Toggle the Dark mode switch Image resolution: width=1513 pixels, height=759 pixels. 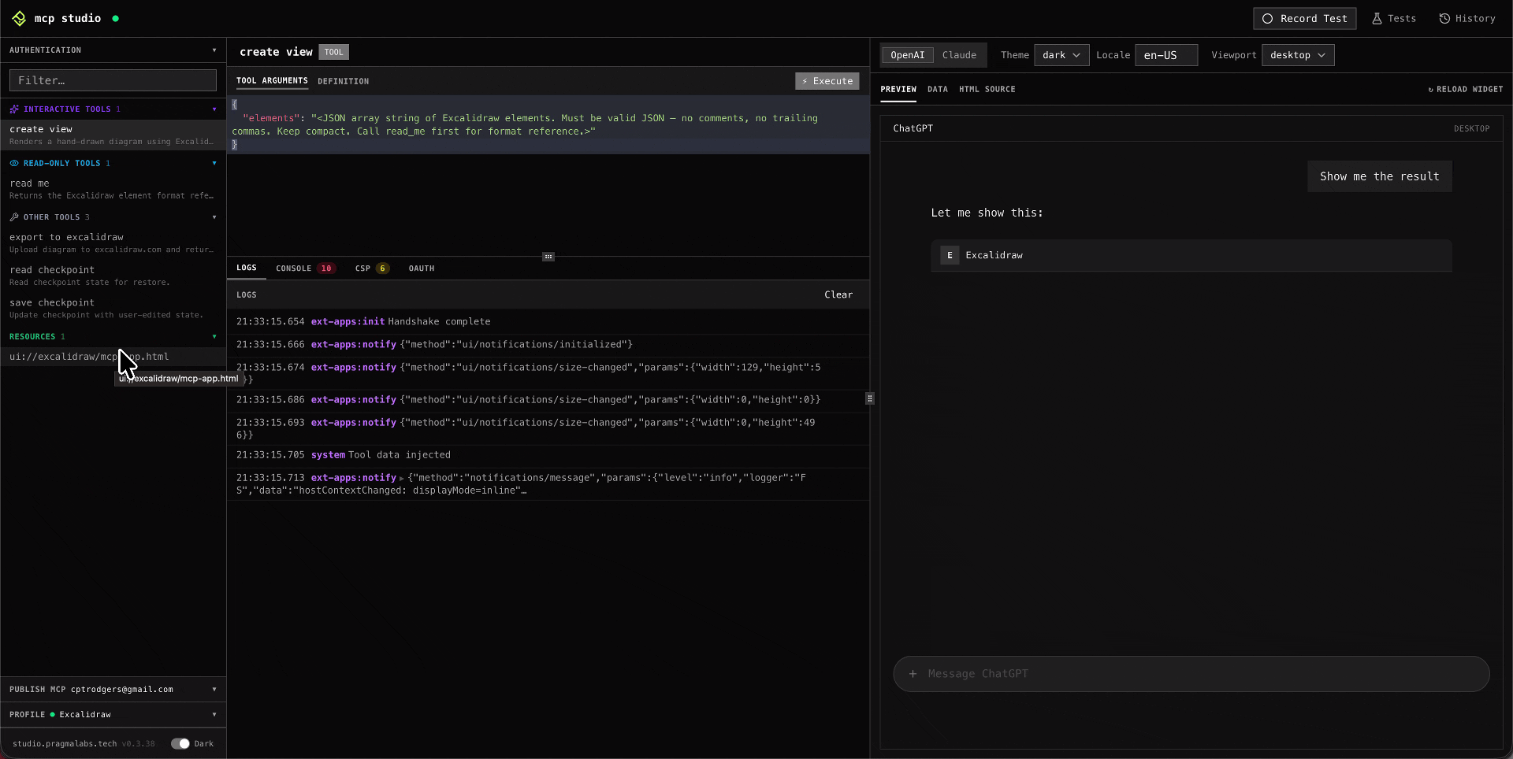point(180,743)
